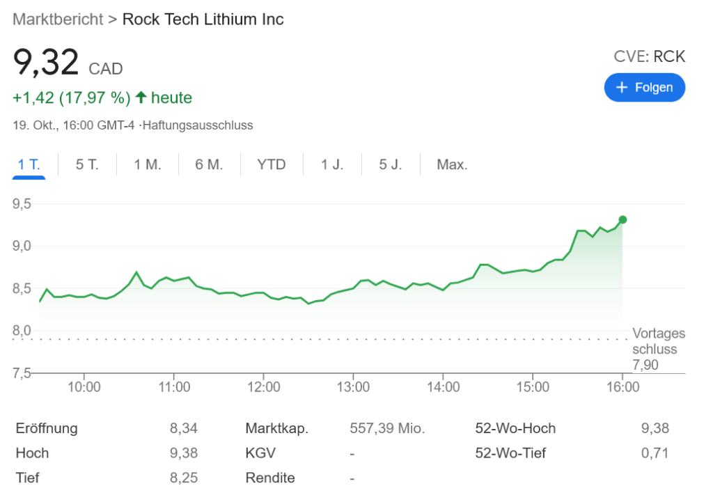Click the Marktkap. value 557,39 Mio.
Image resolution: width=713 pixels, height=493 pixels.
click(x=387, y=428)
